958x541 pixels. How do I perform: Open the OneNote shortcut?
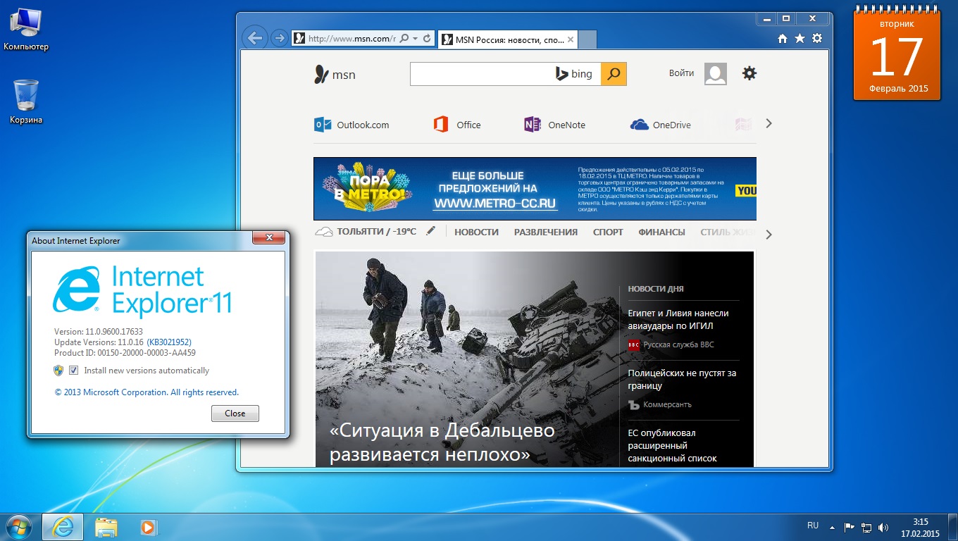[555, 125]
